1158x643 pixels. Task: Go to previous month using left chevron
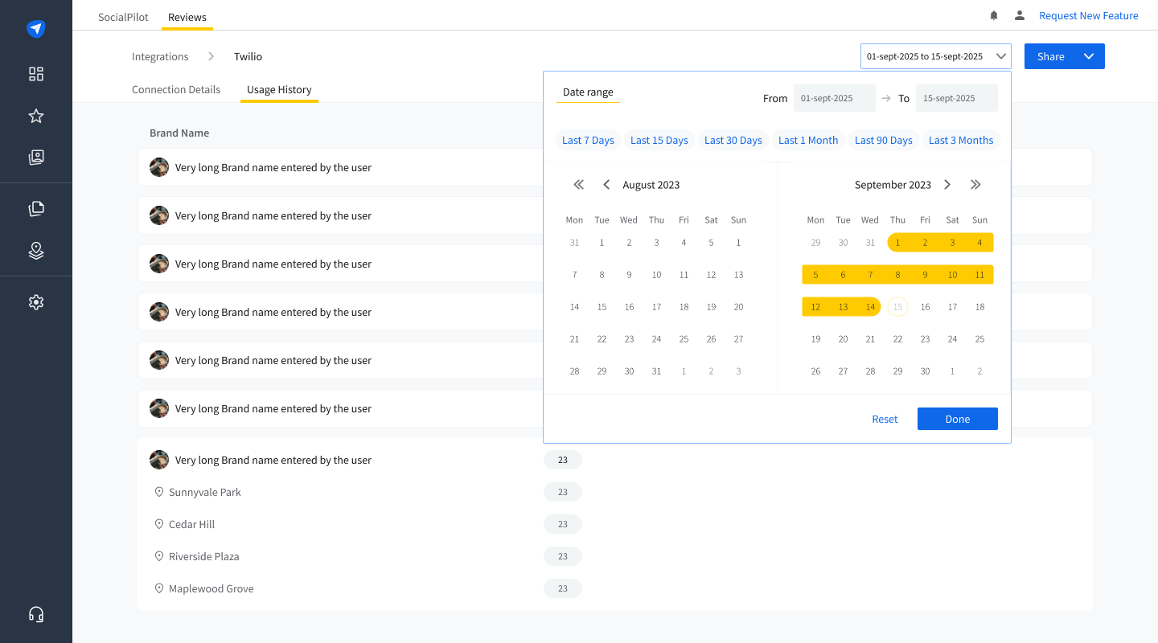[x=606, y=185]
